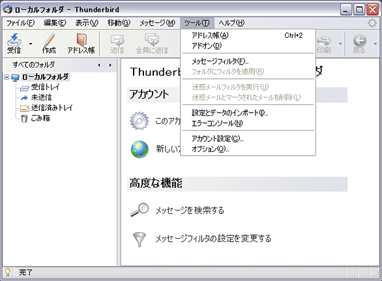
Task: Click the magnifying glass search icon
Action: 140,209
